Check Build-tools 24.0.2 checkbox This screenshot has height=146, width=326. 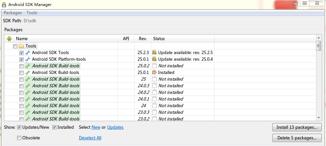[x=21, y=93]
